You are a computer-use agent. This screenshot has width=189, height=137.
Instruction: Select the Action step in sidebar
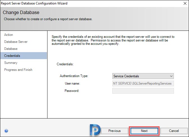pyautogui.click(x=8, y=35)
